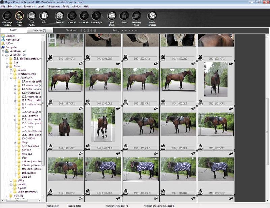Set rating to one star
This screenshot has height=208, width=270.
click(x=123, y=30)
